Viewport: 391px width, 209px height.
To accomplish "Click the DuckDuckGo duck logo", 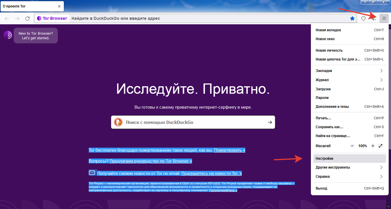I will [118, 122].
